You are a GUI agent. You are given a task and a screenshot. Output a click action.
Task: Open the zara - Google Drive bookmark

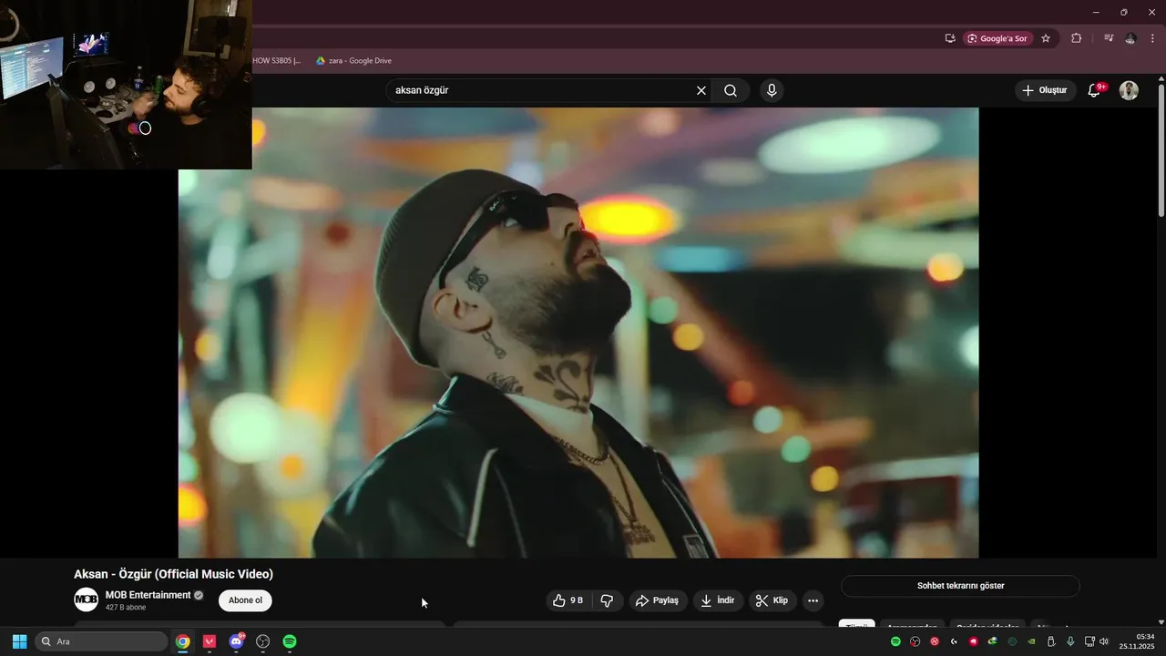(353, 61)
